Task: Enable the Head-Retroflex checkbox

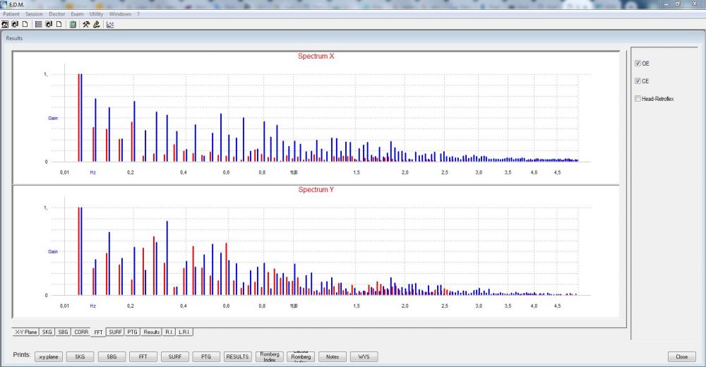Action: (x=638, y=99)
